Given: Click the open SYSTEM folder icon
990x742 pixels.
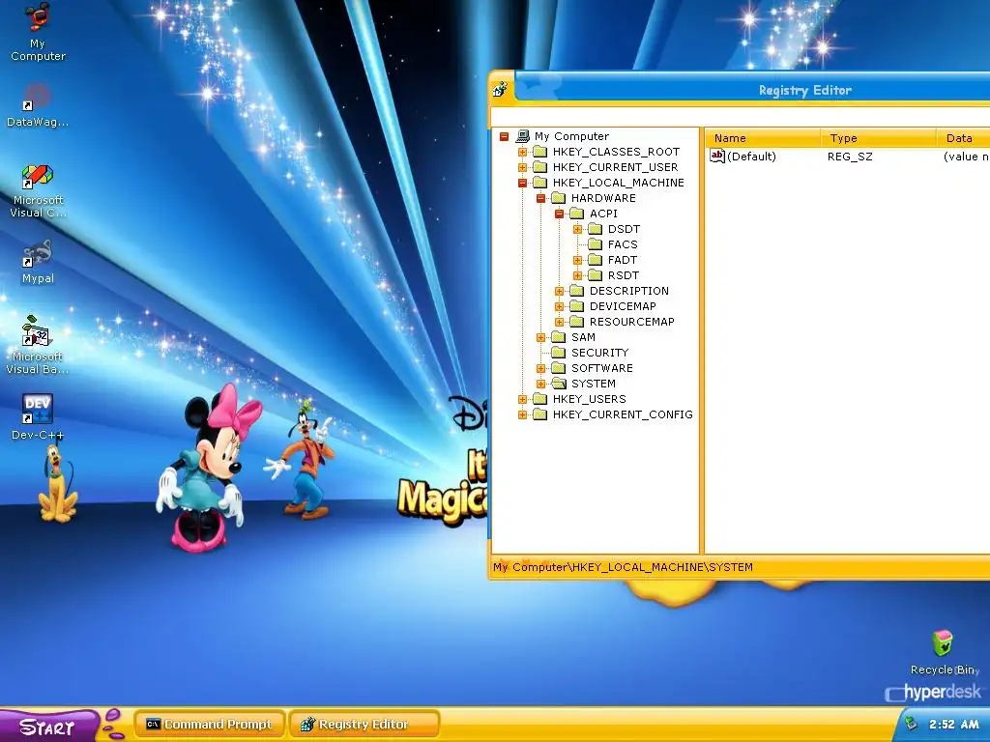Looking at the screenshot, I should [x=558, y=384].
